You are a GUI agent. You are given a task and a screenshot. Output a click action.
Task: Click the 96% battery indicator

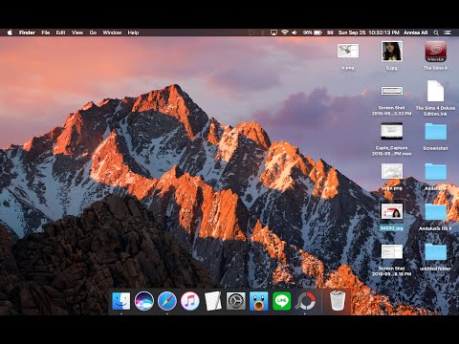tap(313, 32)
